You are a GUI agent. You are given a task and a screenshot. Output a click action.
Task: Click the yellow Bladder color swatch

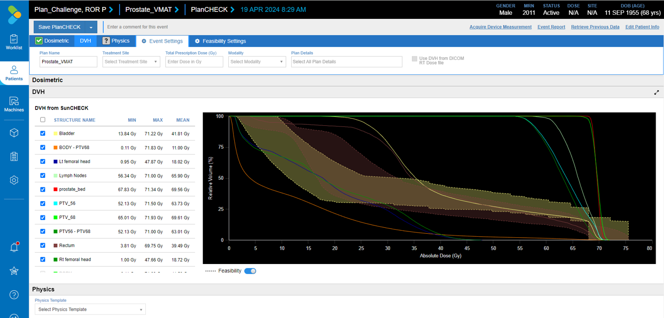click(x=56, y=134)
